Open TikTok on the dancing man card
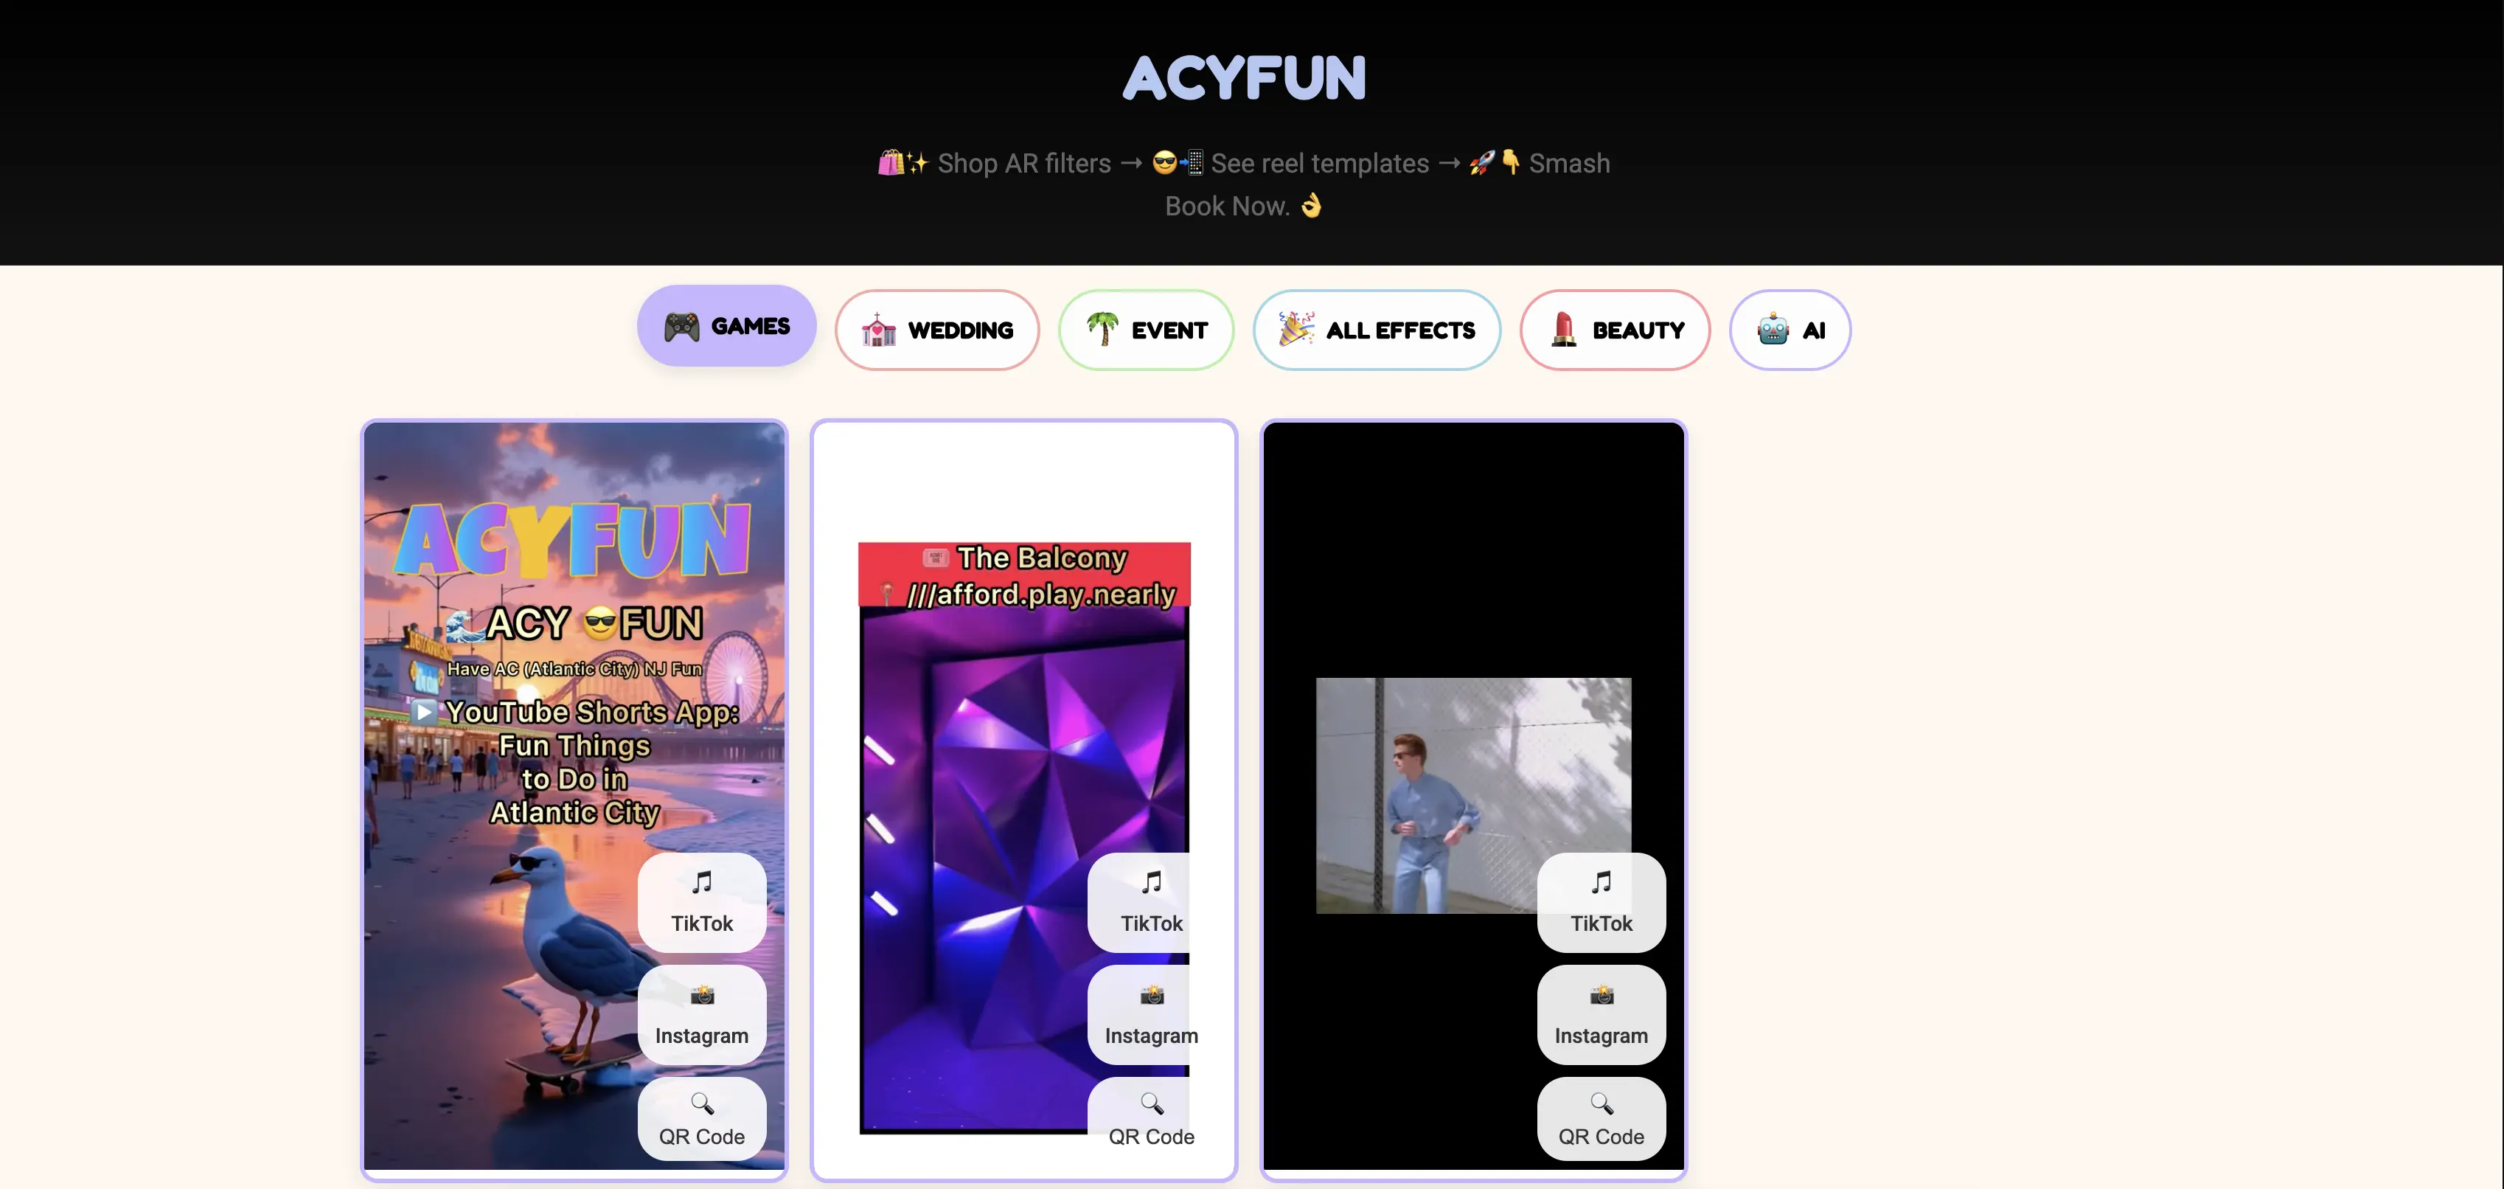Viewport: 2504px width, 1189px height. pyautogui.click(x=1601, y=902)
